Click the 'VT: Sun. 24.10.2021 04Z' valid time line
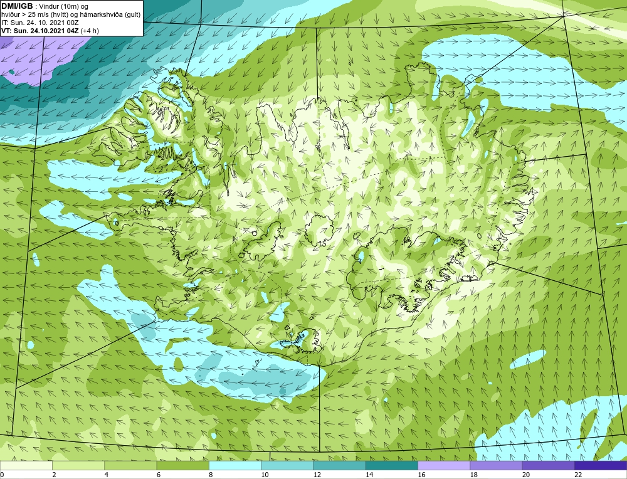 (x=50, y=31)
